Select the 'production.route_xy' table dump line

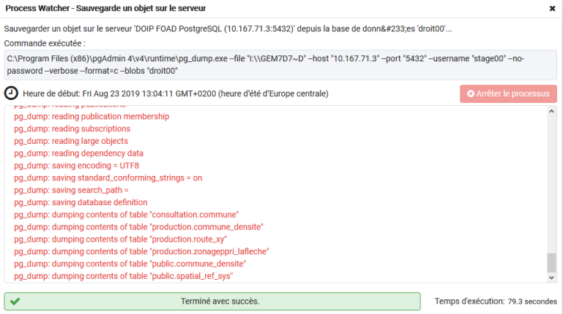pyautogui.click(x=120, y=239)
